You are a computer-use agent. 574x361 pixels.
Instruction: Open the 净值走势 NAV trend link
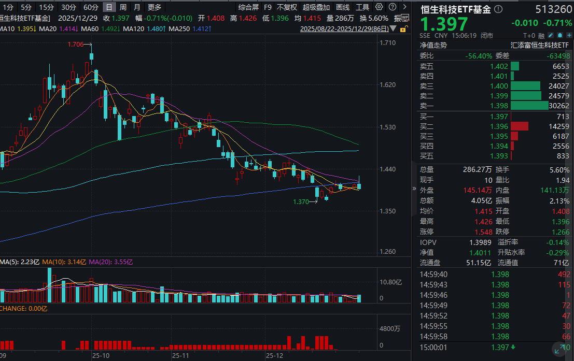(433, 45)
